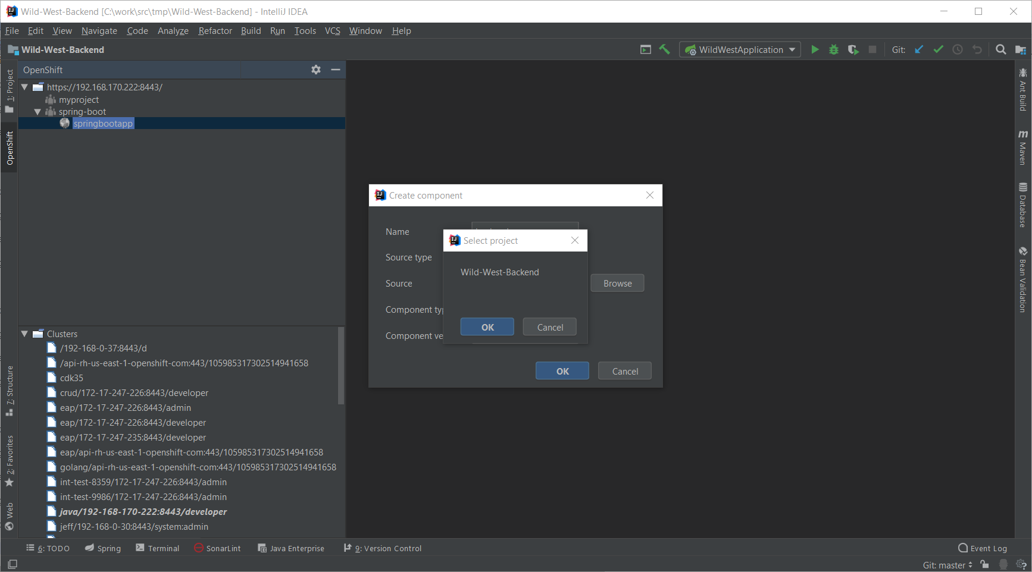This screenshot has width=1032, height=572.
Task: Select crud/172-17-247-226:8443/developer cluster
Action: click(134, 393)
